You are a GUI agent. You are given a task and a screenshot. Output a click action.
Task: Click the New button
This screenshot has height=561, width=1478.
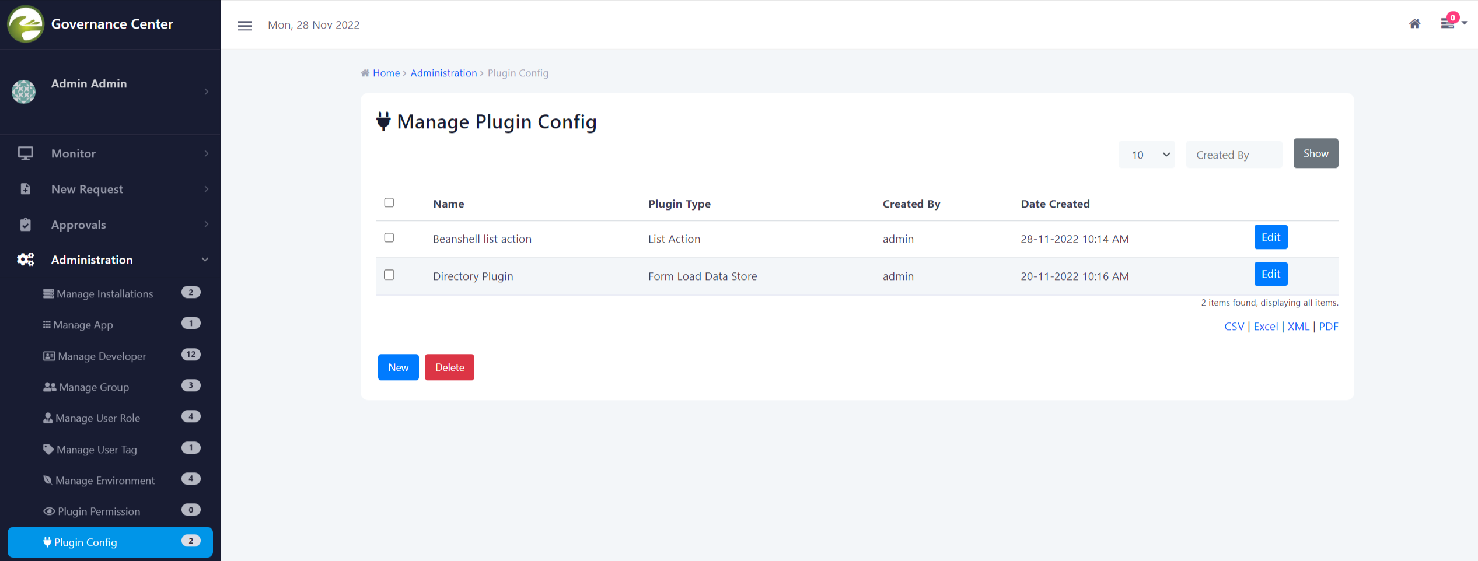click(x=398, y=367)
